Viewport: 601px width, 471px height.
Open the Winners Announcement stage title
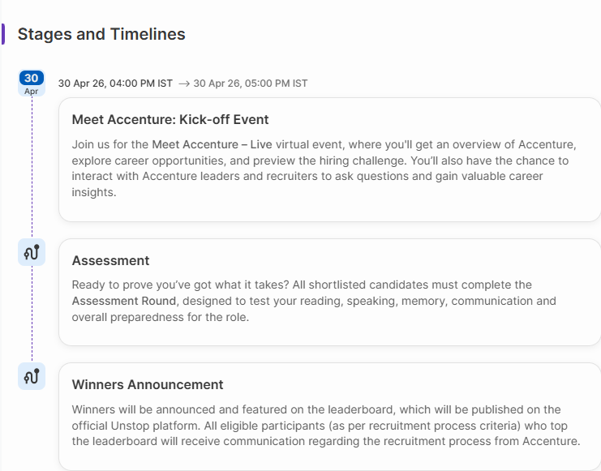pyautogui.click(x=148, y=384)
